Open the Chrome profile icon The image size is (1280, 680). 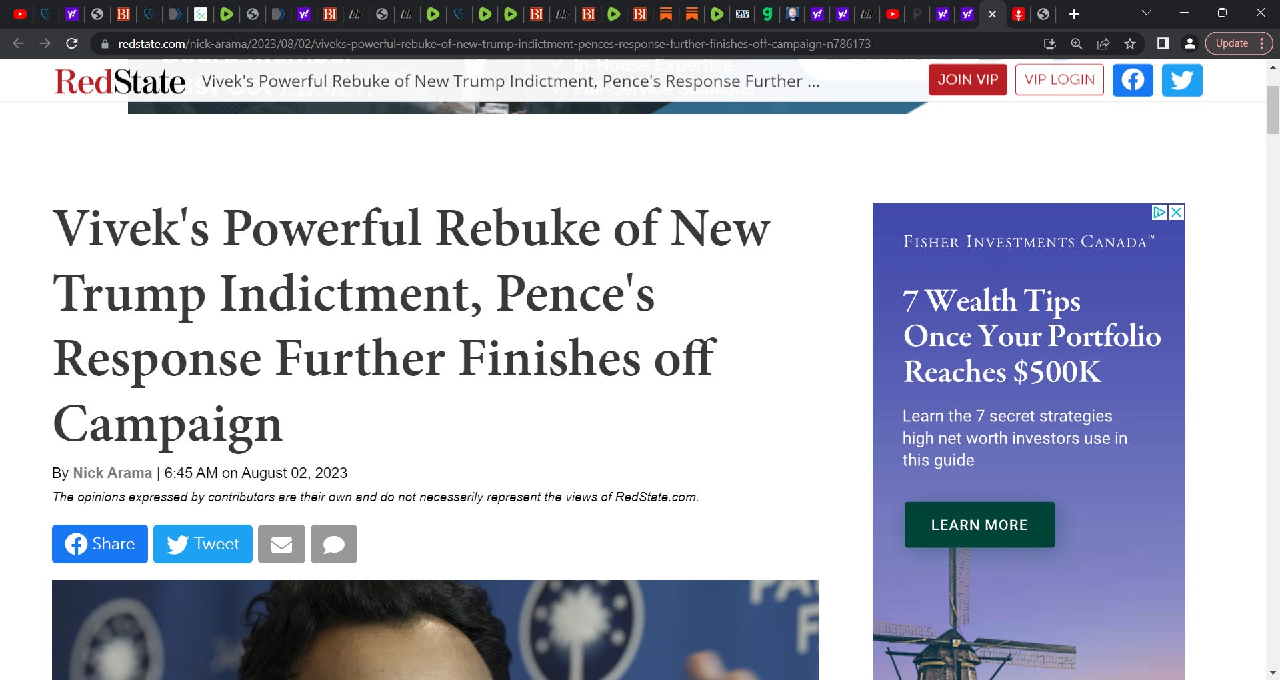coord(1189,43)
